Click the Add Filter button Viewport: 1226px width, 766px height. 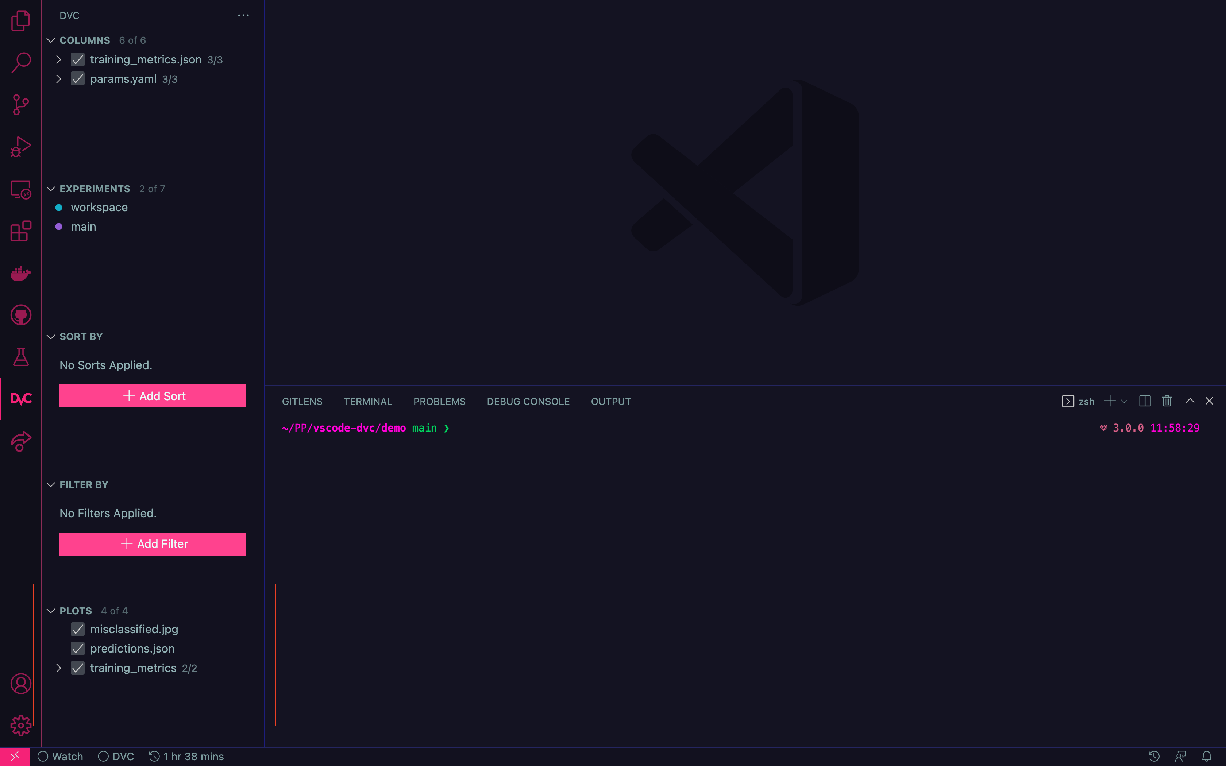153,543
